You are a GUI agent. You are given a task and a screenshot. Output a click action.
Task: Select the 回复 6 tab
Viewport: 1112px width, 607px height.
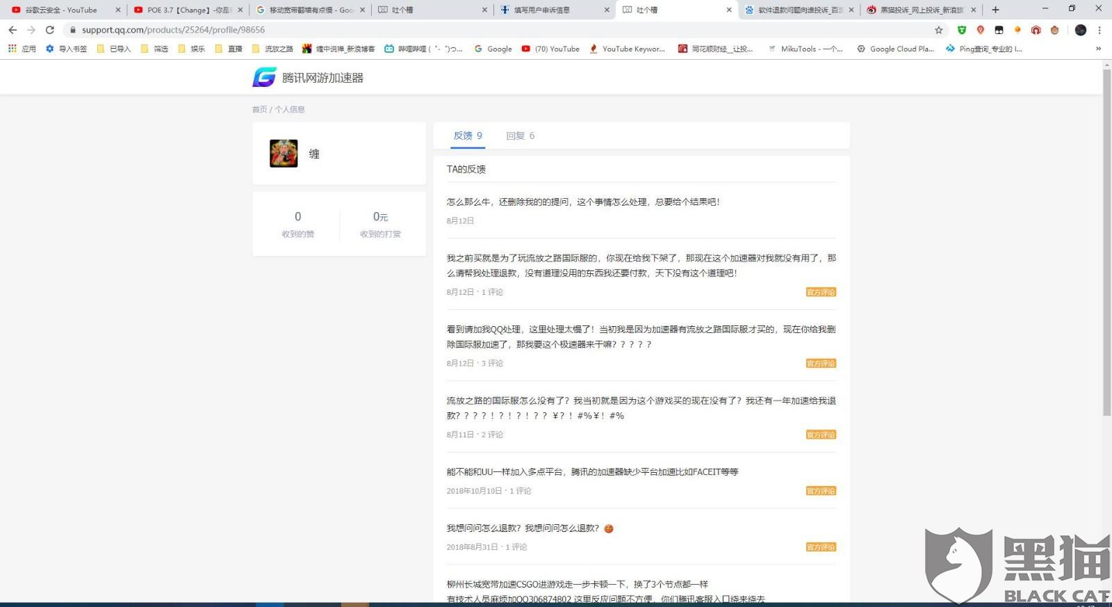pos(521,136)
